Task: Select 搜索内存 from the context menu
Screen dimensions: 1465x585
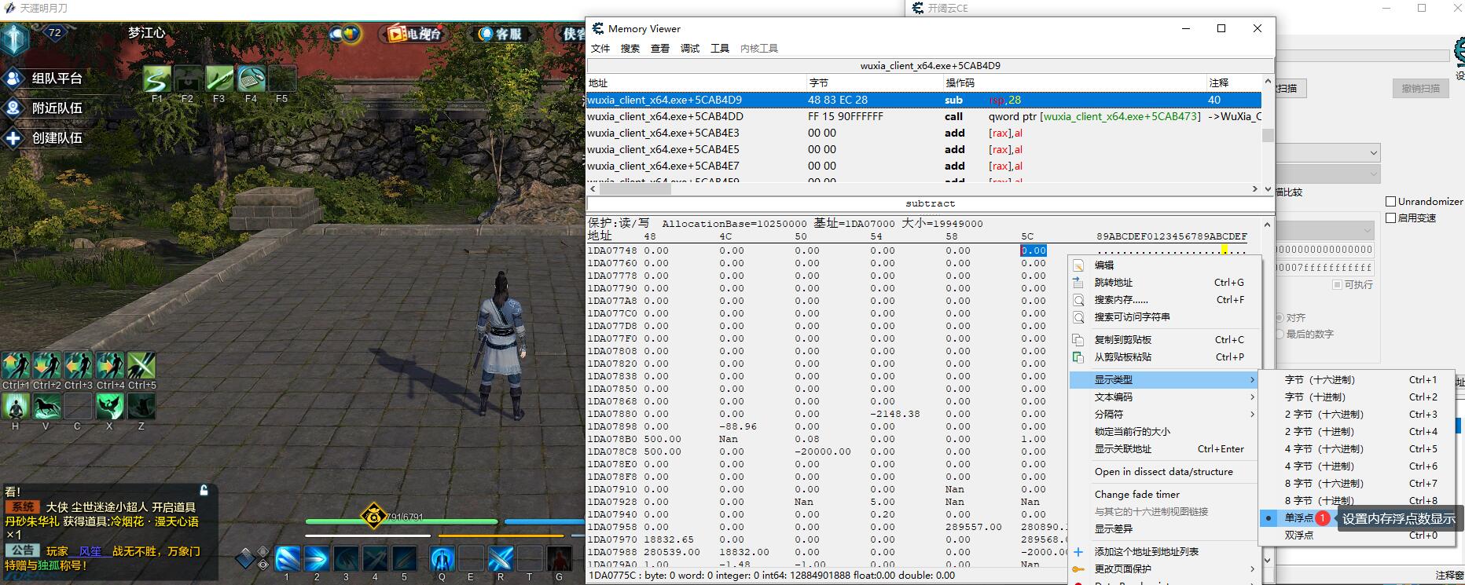Action: coord(1164,300)
